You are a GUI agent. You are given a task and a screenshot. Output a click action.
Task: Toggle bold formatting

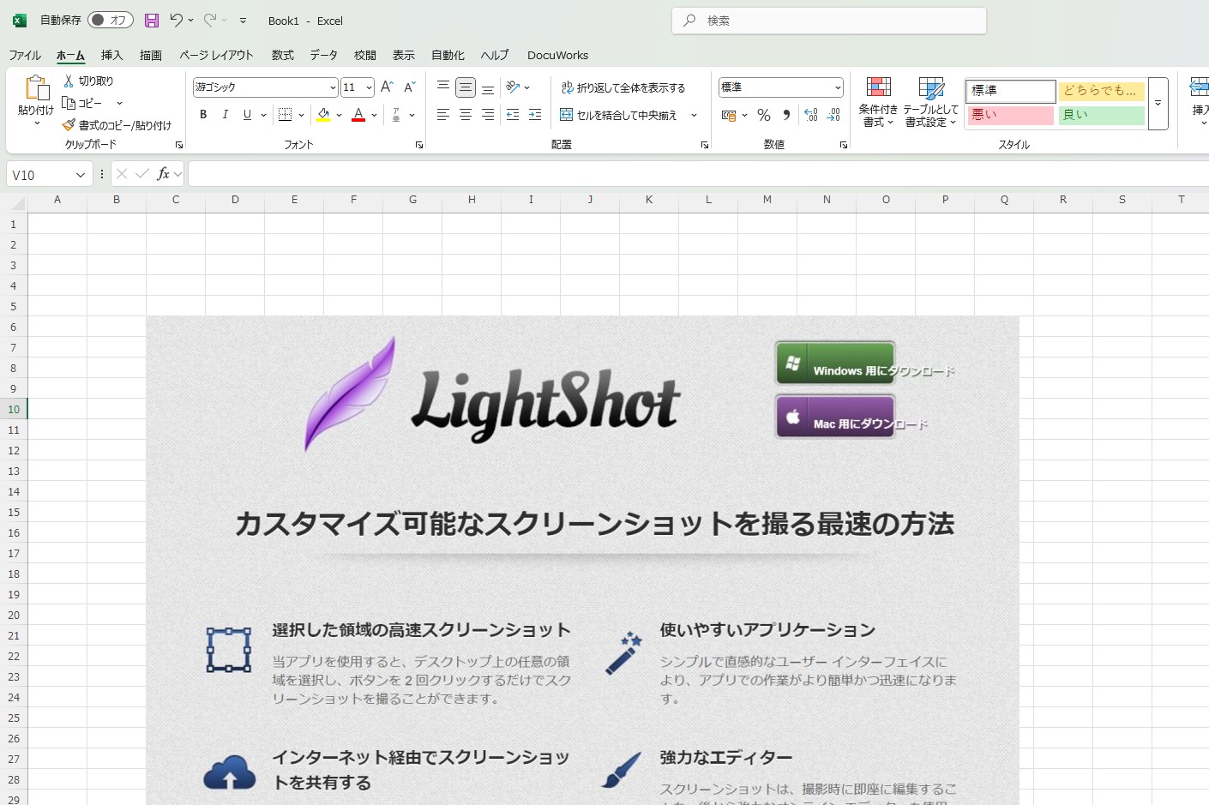click(x=203, y=115)
